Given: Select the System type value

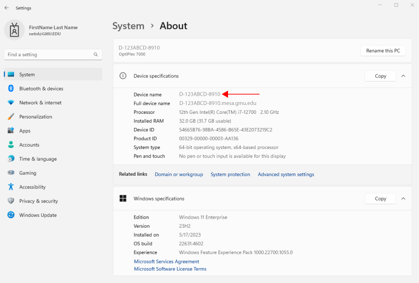Looking at the screenshot, I should coord(229,148).
